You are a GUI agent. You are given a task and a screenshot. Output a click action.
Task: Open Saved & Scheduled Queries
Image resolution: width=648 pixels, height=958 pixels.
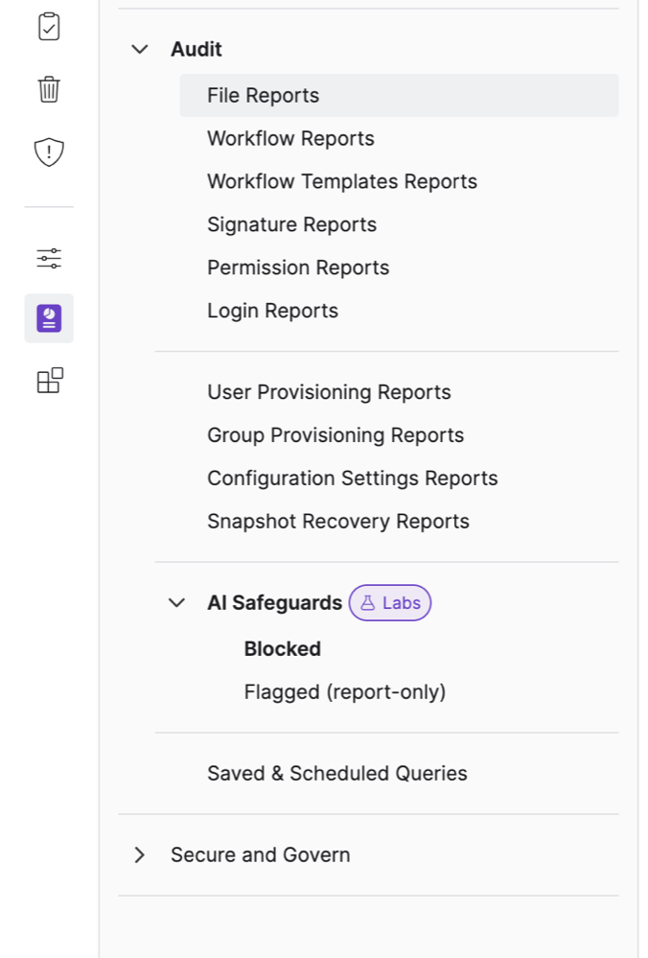337,774
